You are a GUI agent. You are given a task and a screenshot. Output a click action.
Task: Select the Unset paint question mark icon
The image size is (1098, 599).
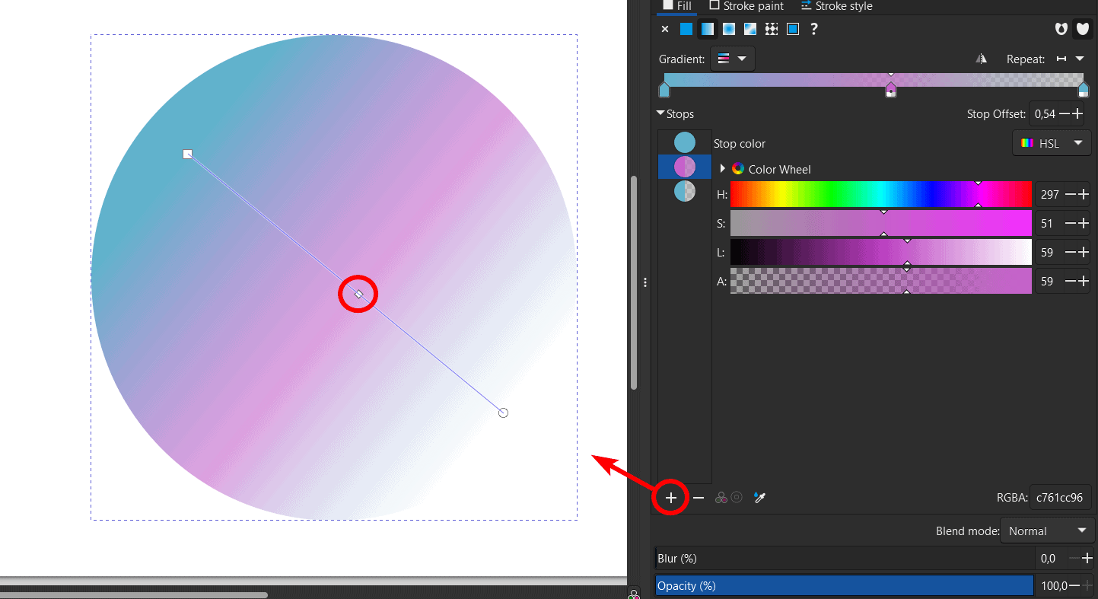point(814,29)
